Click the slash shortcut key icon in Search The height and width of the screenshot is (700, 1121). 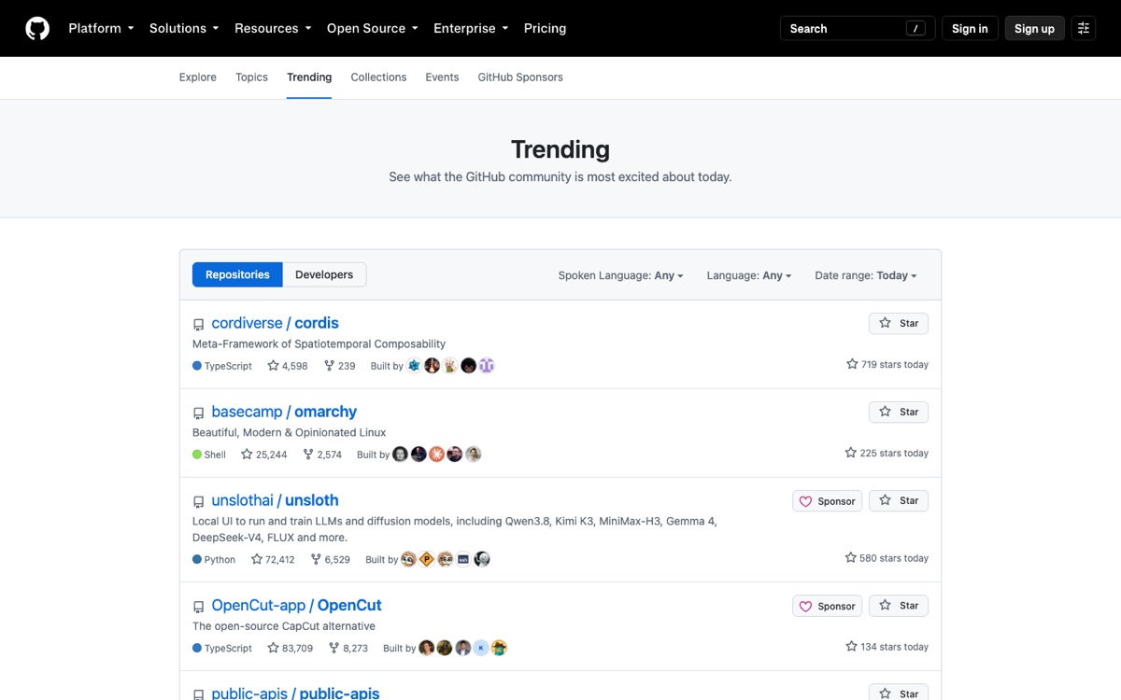(916, 28)
